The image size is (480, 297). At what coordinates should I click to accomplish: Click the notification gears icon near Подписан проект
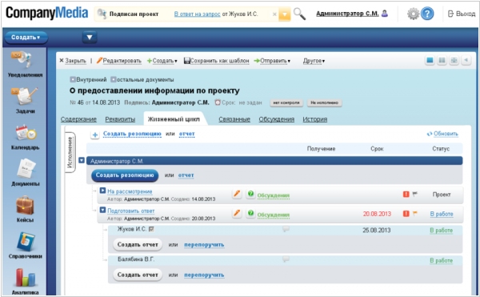click(x=102, y=14)
